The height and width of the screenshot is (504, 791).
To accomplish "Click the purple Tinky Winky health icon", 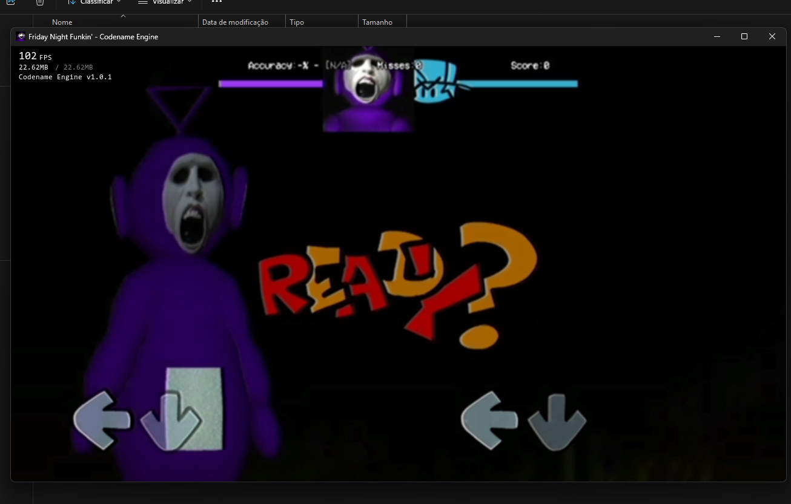I will (x=368, y=90).
